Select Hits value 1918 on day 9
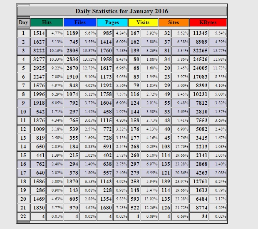Image resolution: width=258 pixels, height=229 pixels. click(38, 103)
